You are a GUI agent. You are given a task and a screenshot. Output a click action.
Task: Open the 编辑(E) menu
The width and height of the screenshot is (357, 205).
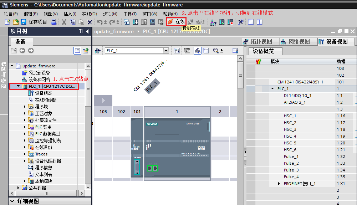click(x=31, y=14)
